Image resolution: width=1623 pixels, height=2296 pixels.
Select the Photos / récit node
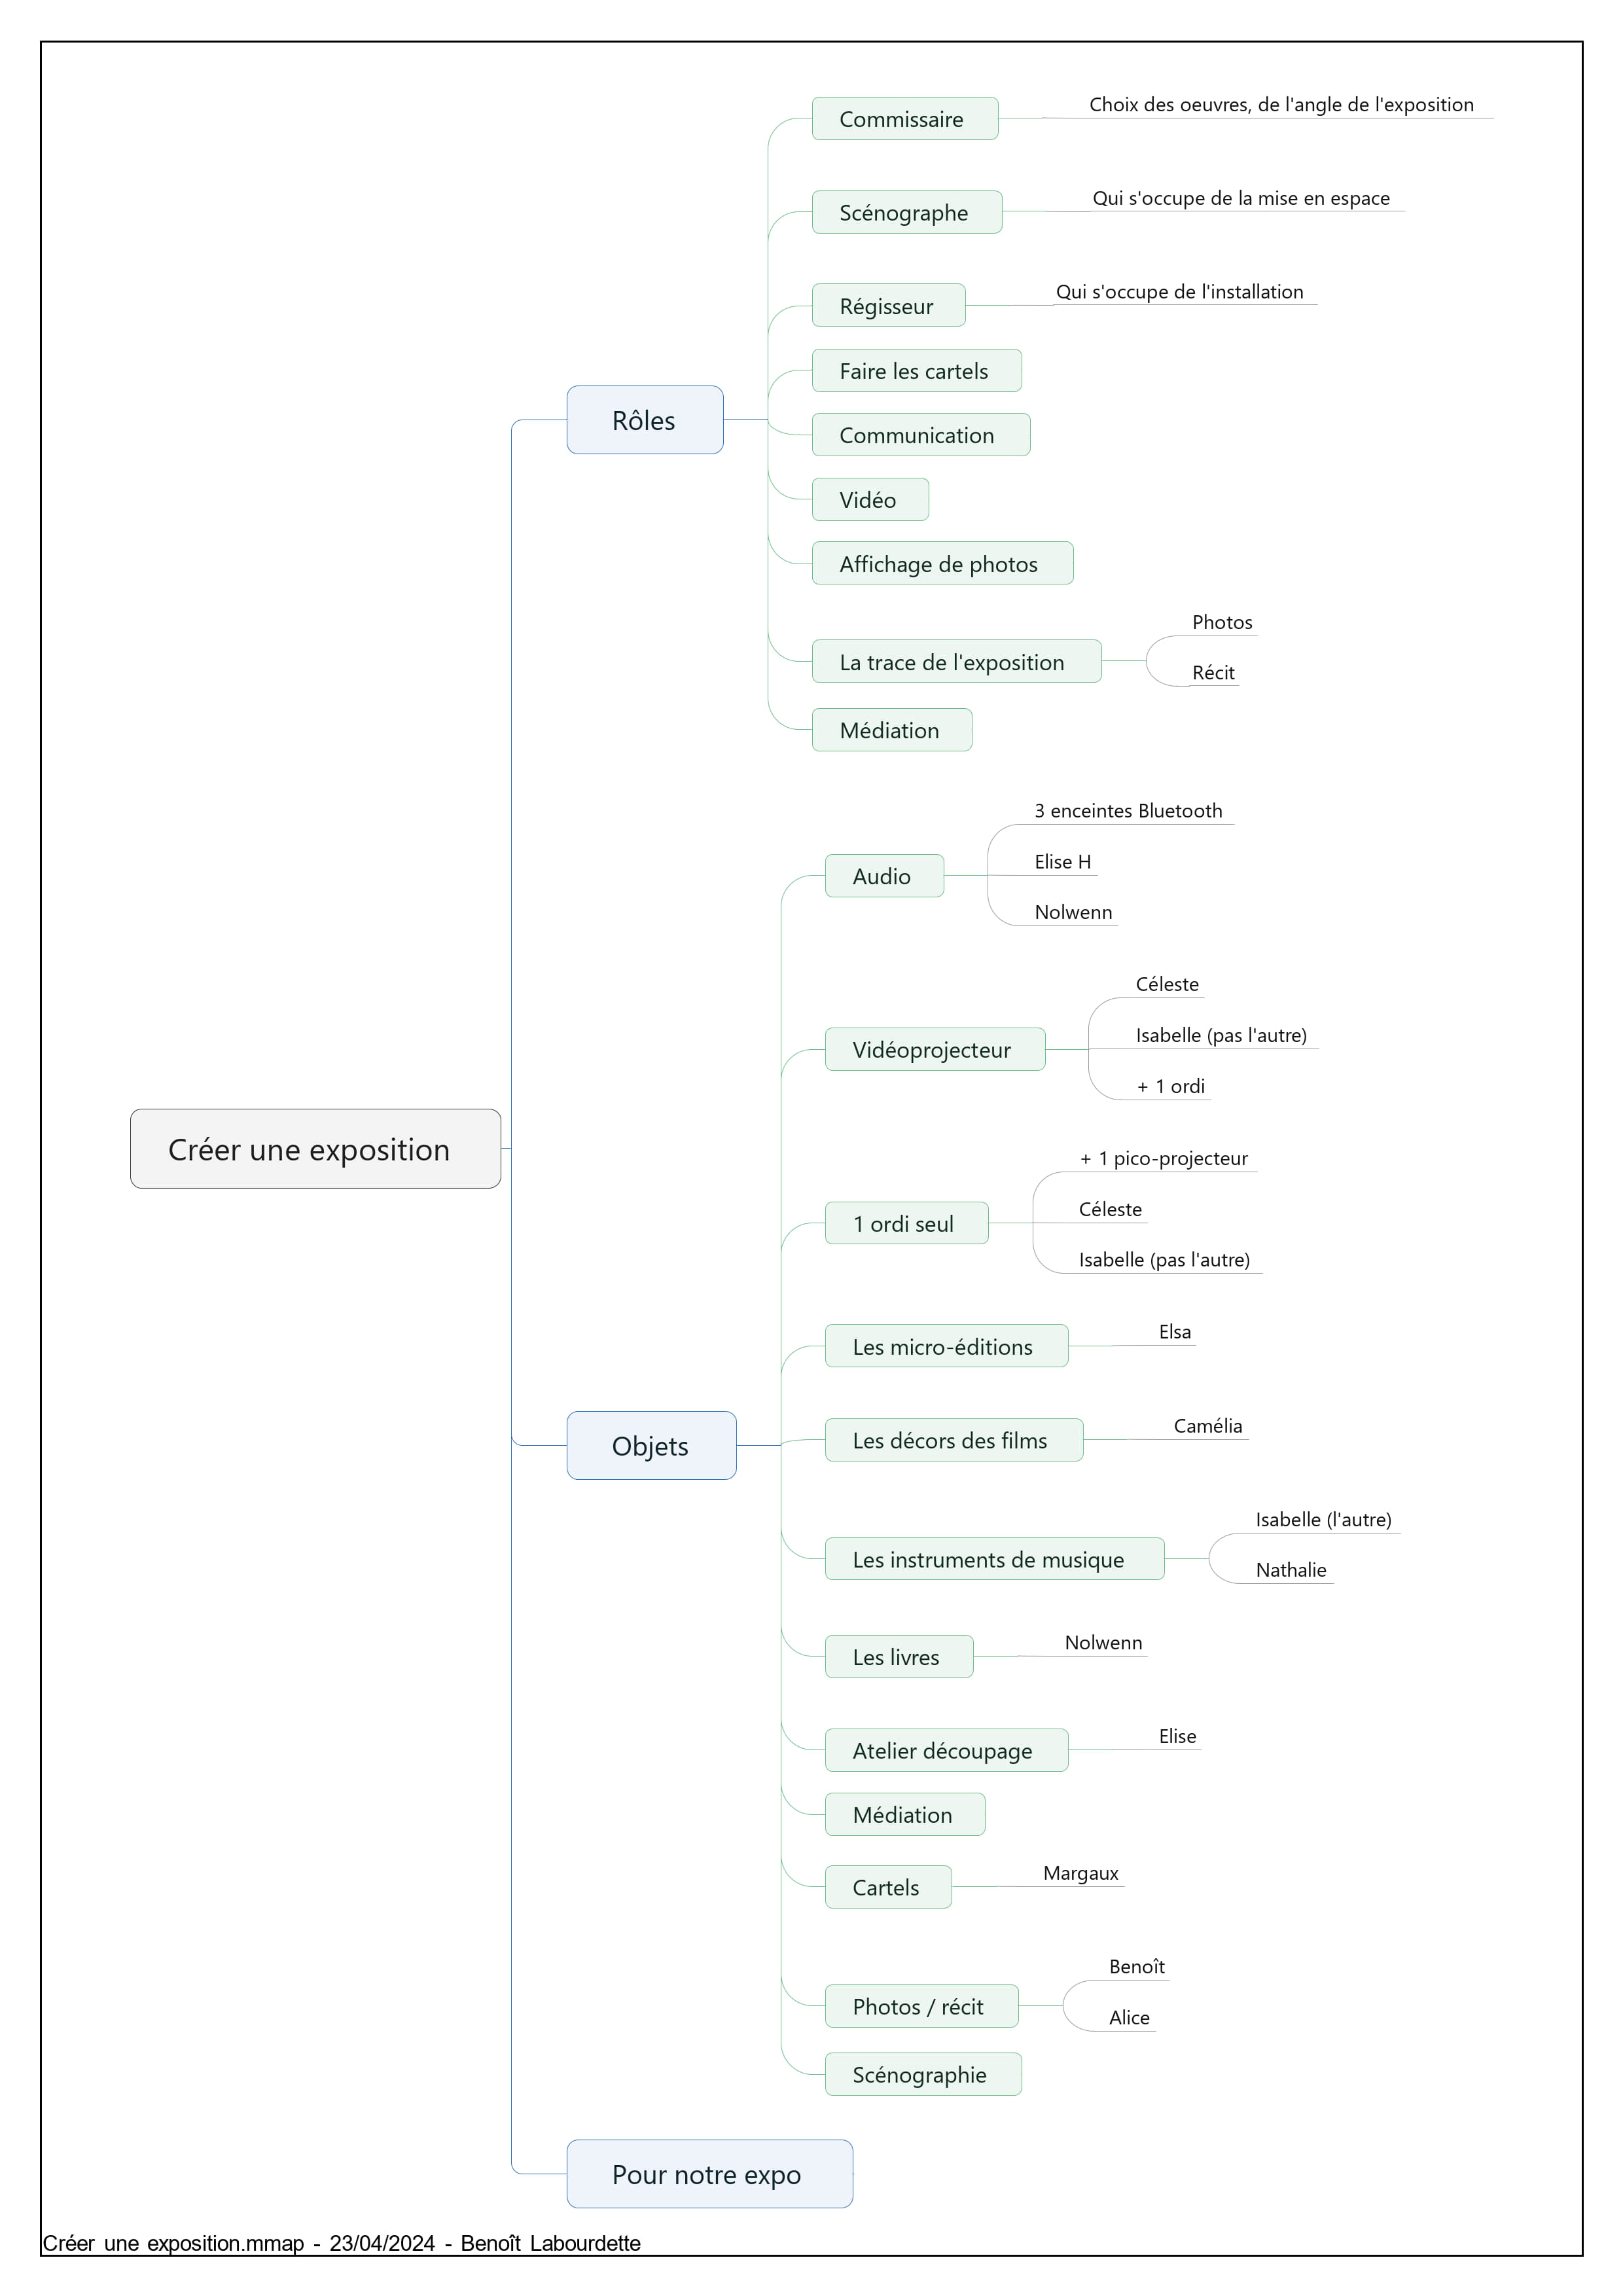(x=921, y=2006)
